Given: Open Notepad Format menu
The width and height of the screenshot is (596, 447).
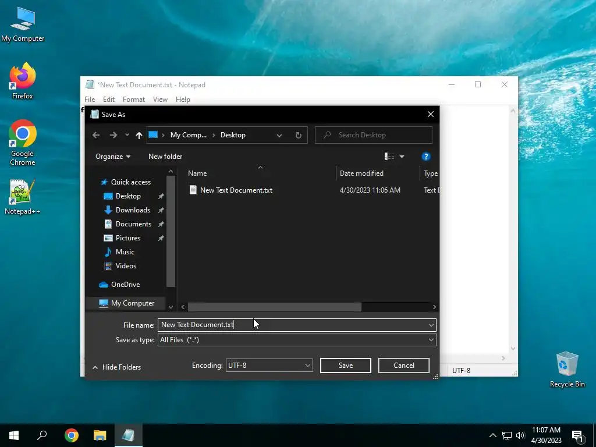Looking at the screenshot, I should pos(134,100).
